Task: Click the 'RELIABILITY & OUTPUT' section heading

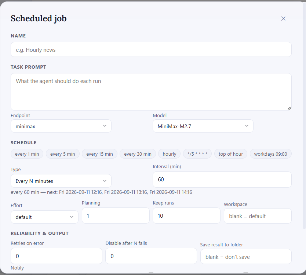Action: point(40,233)
